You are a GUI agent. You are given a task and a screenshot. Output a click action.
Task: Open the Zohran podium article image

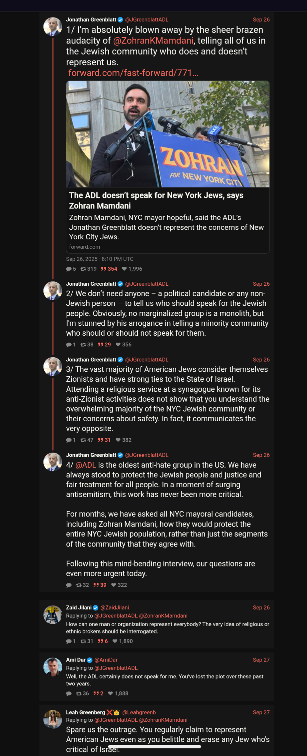[x=168, y=134]
